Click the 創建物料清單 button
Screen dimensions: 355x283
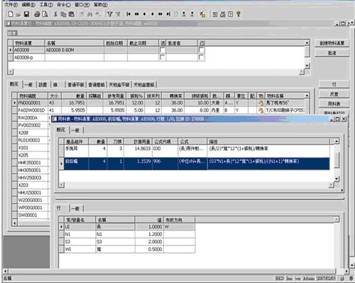click(x=332, y=43)
